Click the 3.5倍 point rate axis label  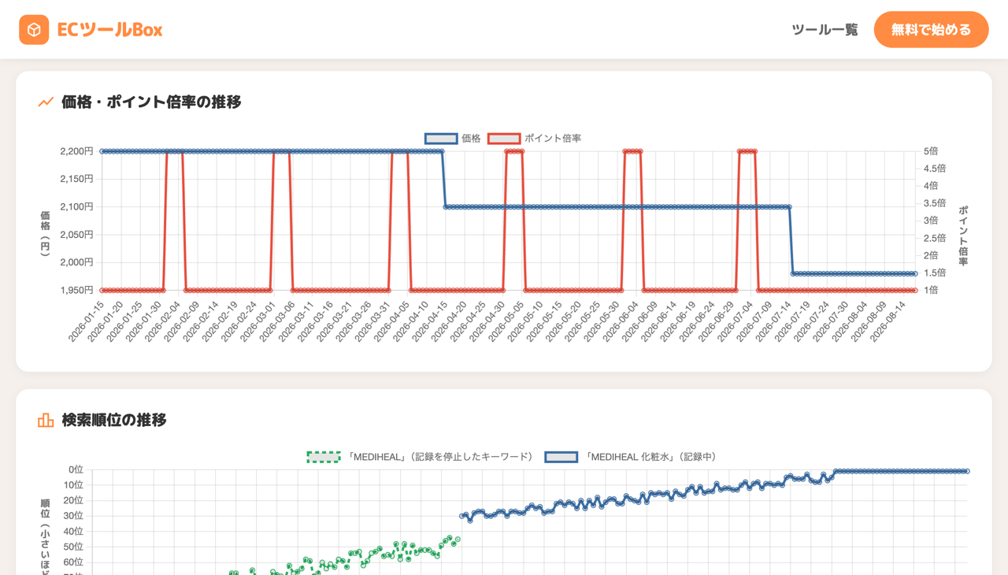coord(935,203)
